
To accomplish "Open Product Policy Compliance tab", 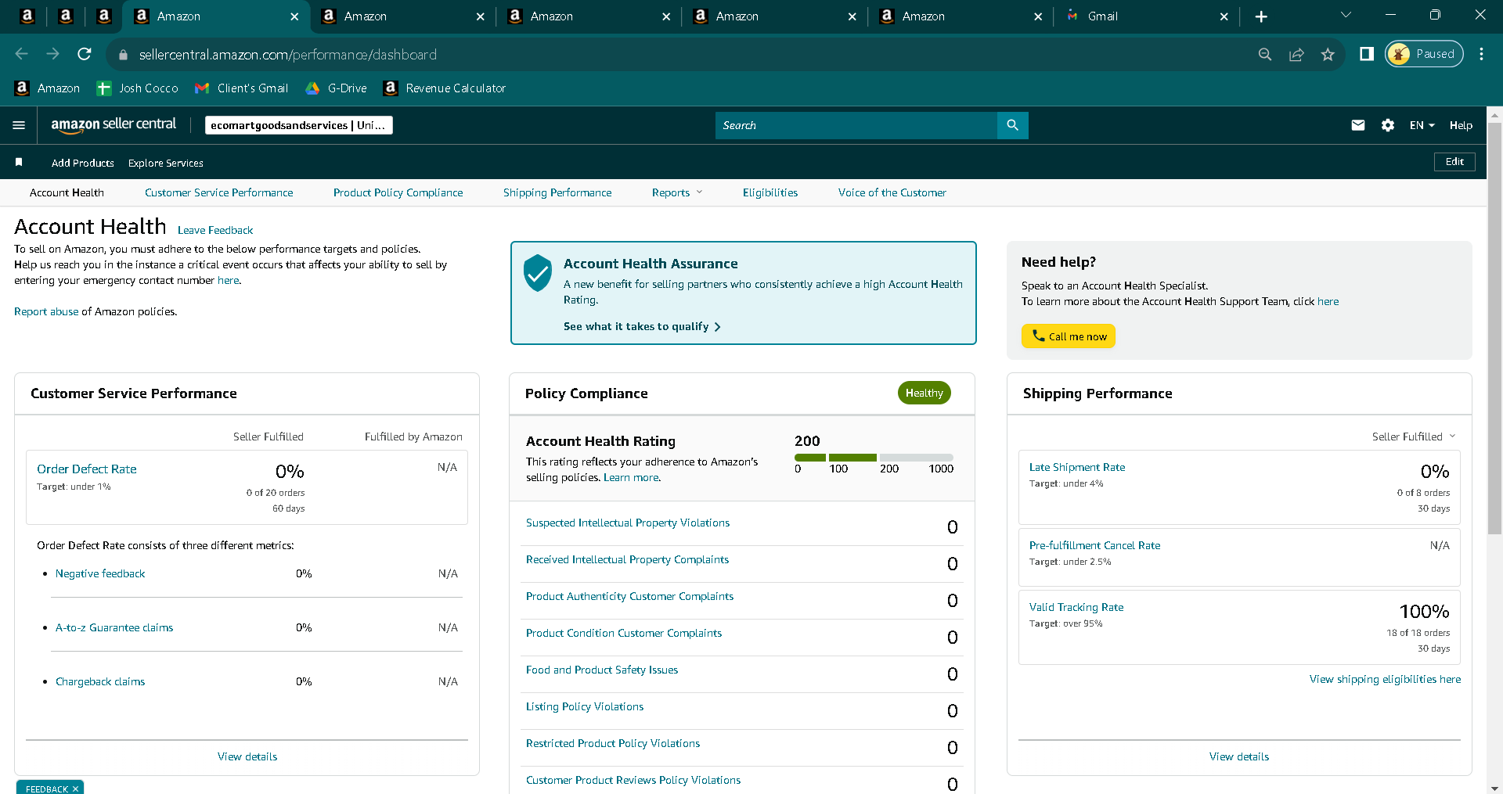I will [398, 192].
